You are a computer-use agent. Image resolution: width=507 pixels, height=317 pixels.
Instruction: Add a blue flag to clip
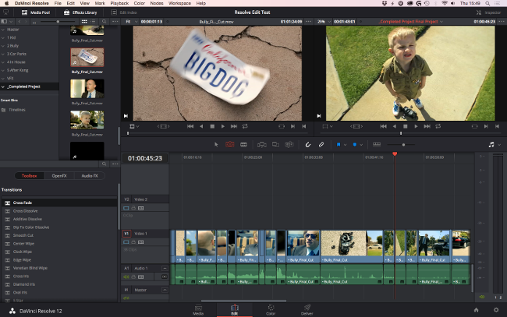pos(339,145)
